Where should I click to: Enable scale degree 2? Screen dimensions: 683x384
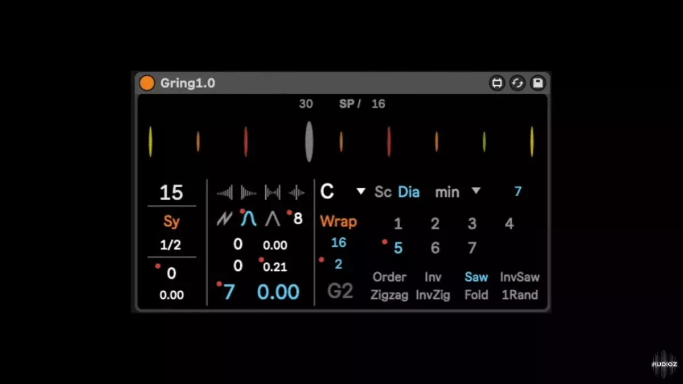[x=435, y=224]
